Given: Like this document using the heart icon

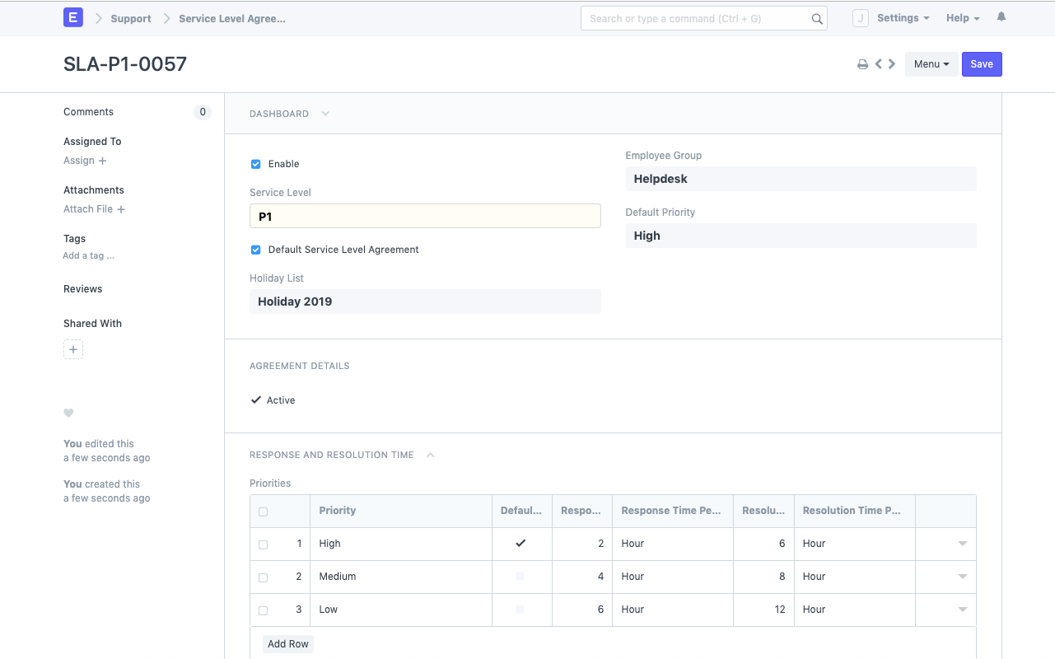Looking at the screenshot, I should coord(68,413).
